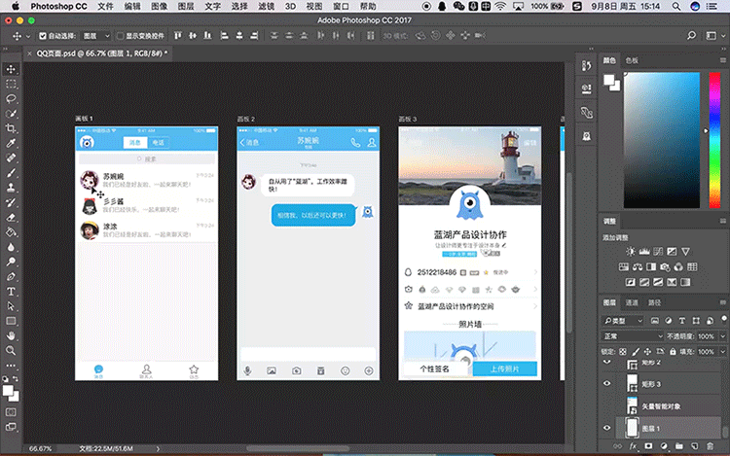Image resolution: width=730 pixels, height=456 pixels.
Task: Select the Hand tool
Action: pos(11,335)
